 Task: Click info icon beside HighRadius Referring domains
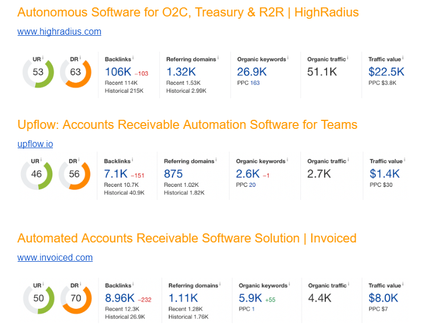pos(218,58)
